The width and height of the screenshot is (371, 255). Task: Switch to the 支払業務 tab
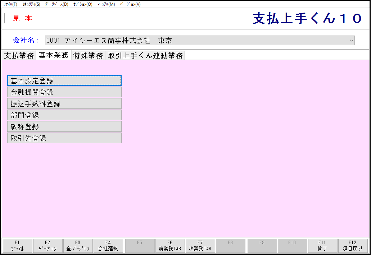(19, 55)
